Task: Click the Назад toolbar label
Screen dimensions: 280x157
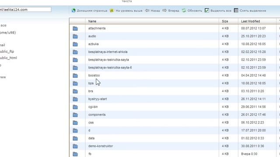Action: pos(155,10)
